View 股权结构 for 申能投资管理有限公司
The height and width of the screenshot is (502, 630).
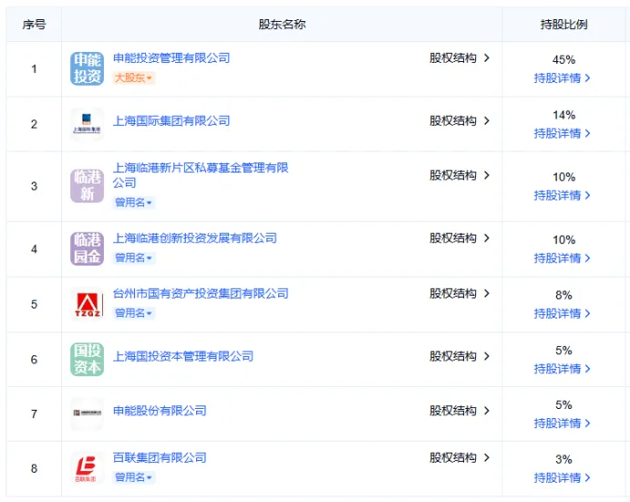[460, 58]
